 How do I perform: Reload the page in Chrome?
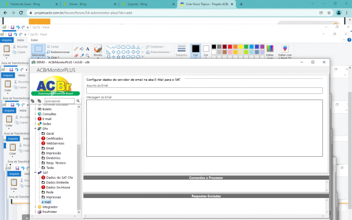coord(21,13)
